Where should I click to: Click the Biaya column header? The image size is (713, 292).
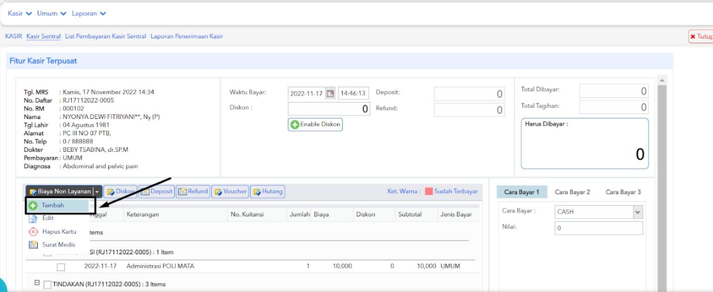click(332, 214)
